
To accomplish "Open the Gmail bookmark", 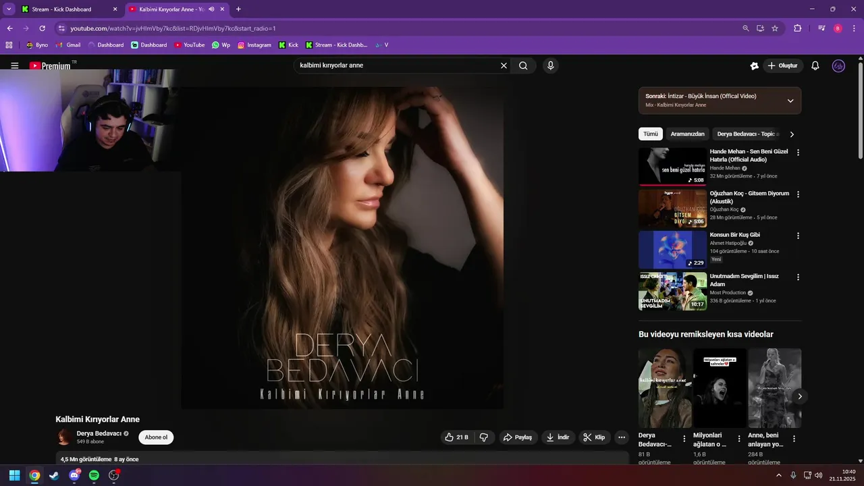I will point(68,45).
